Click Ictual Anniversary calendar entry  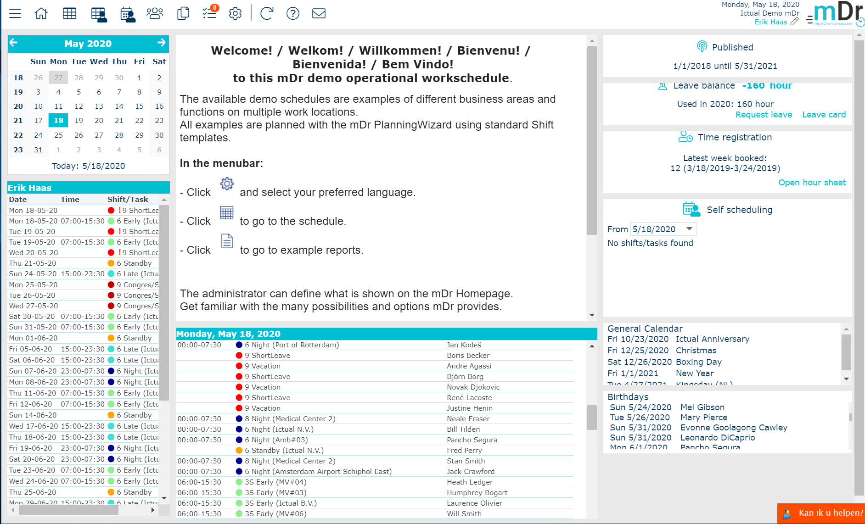[x=712, y=339]
